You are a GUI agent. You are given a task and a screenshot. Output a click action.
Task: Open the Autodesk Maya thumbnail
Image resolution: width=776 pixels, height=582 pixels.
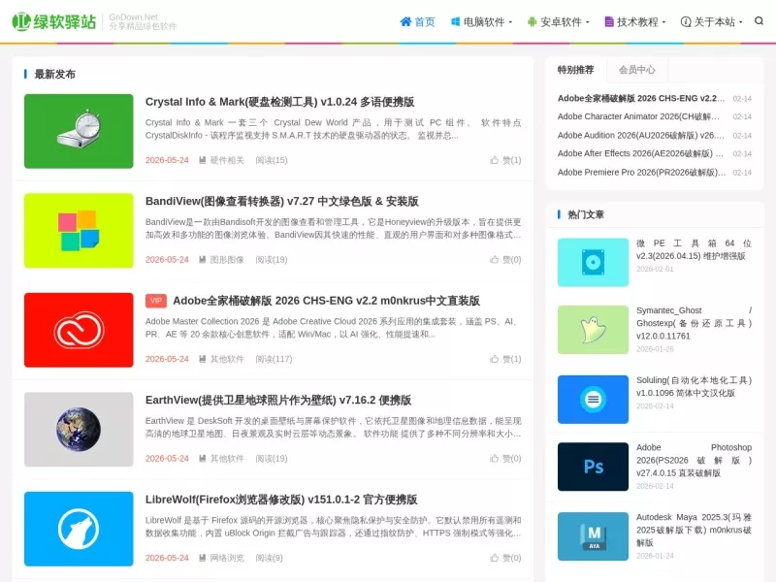click(593, 536)
